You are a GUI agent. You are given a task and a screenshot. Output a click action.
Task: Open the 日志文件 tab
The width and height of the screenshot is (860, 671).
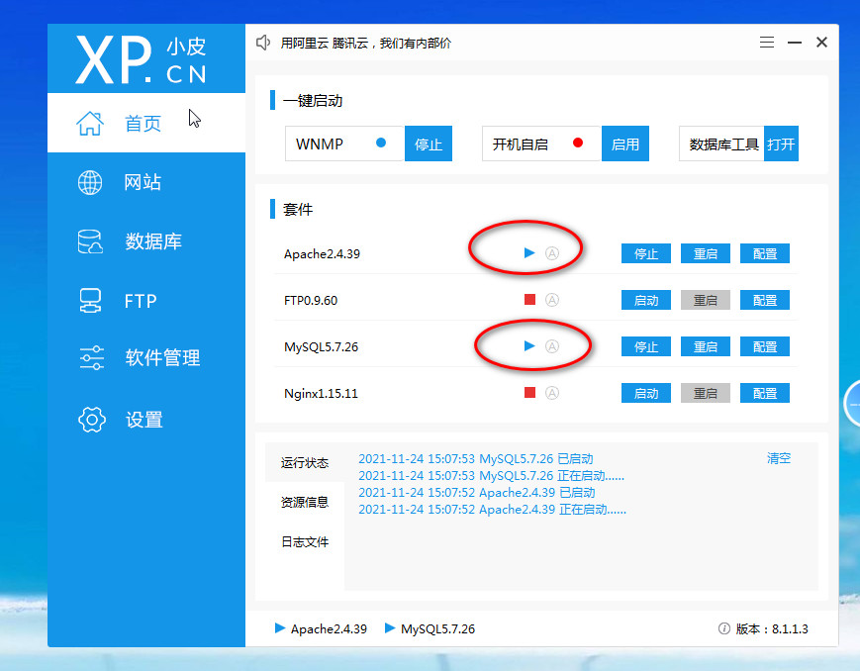click(x=305, y=542)
